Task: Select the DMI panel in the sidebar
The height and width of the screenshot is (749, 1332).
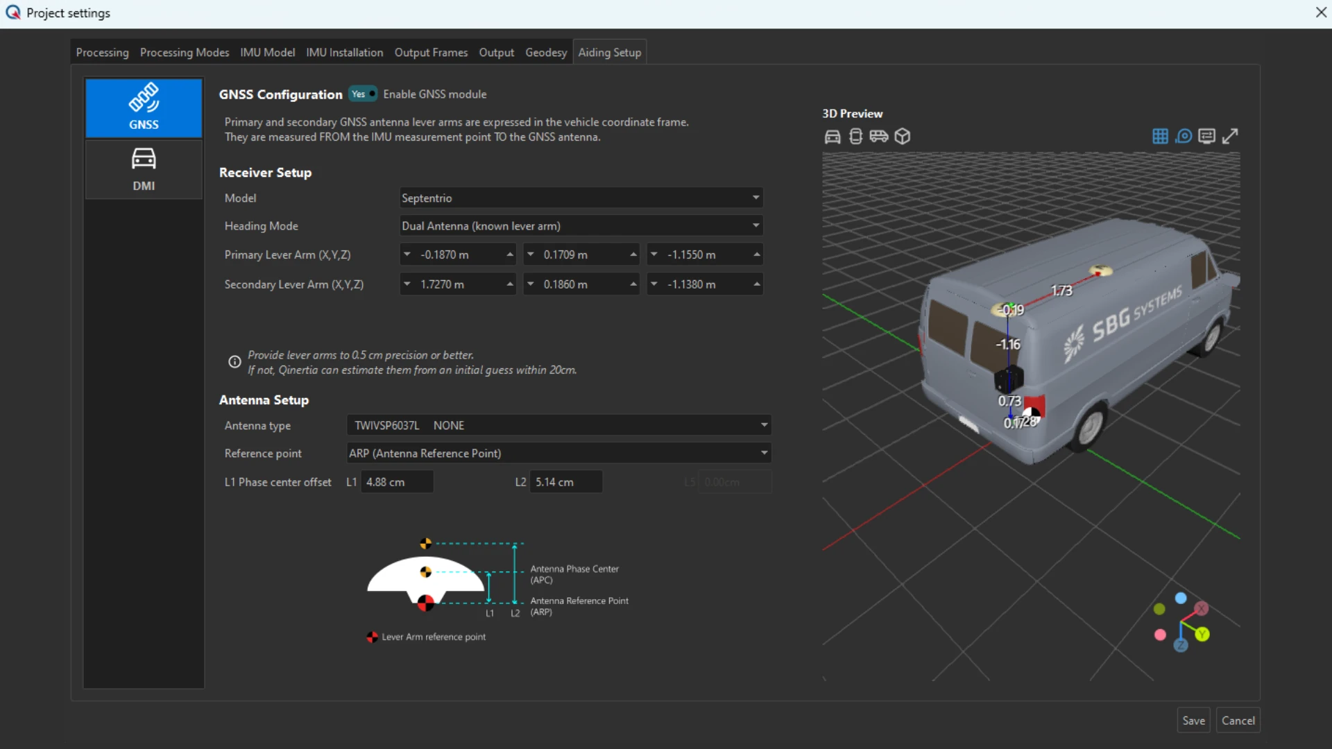Action: 143,169
